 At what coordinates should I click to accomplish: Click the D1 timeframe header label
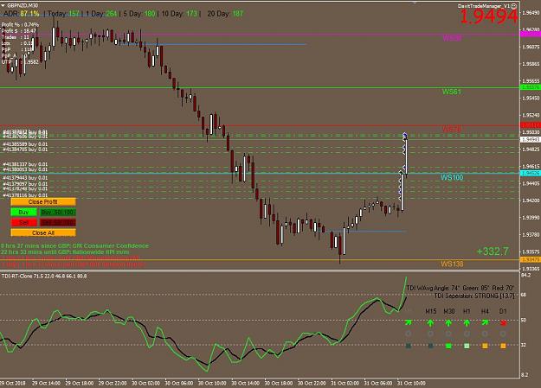[503, 311]
